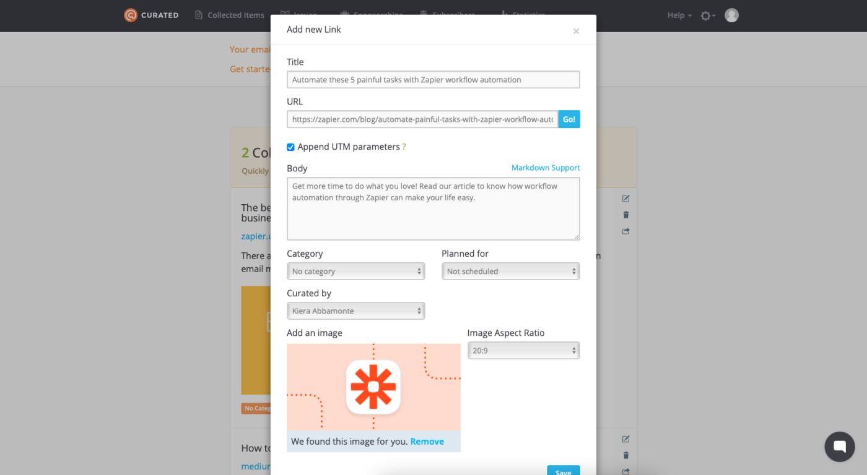Close the Add new Link dialog

click(x=576, y=31)
